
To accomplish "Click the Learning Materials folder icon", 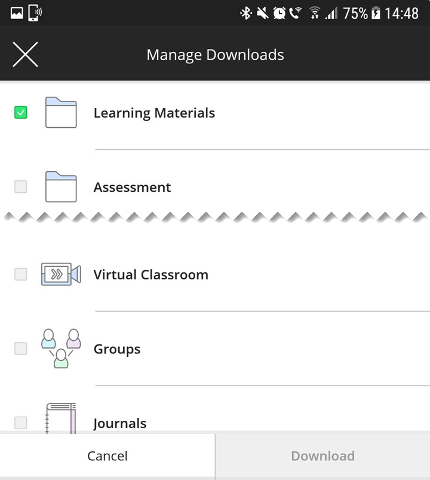I will (x=61, y=113).
